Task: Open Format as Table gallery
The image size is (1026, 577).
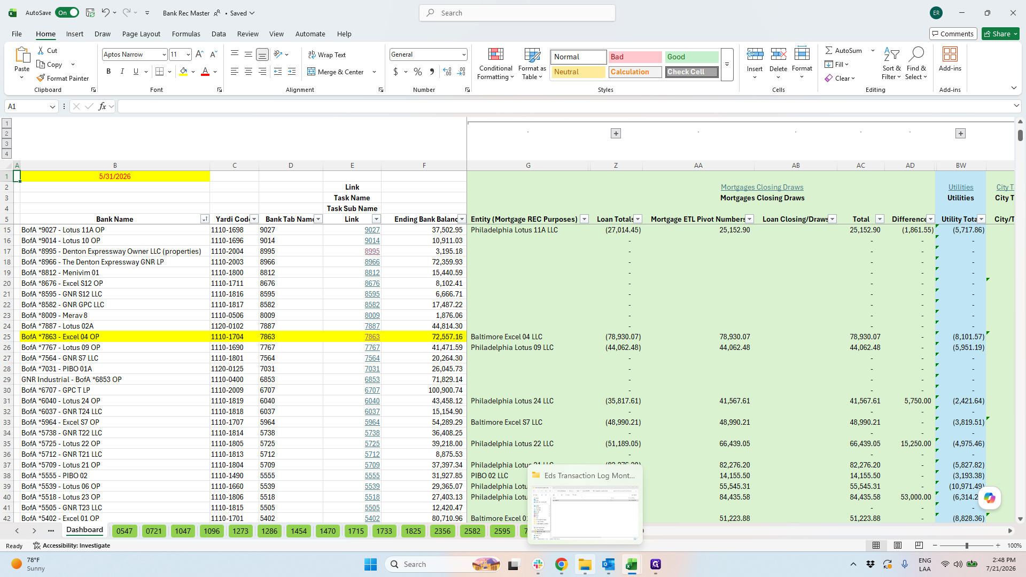Action: click(x=532, y=64)
